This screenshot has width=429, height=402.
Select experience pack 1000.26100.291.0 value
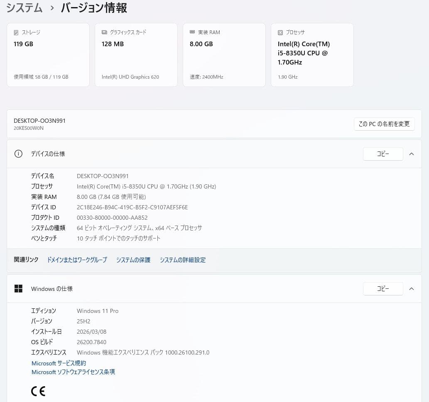(143, 352)
